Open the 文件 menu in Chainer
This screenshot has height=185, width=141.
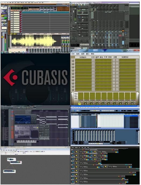tap(73, 54)
